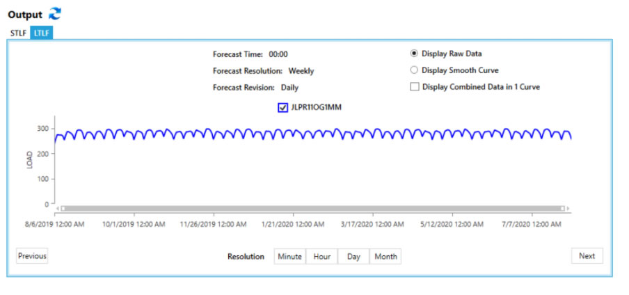Switch to the STLF tab

pyautogui.click(x=18, y=33)
